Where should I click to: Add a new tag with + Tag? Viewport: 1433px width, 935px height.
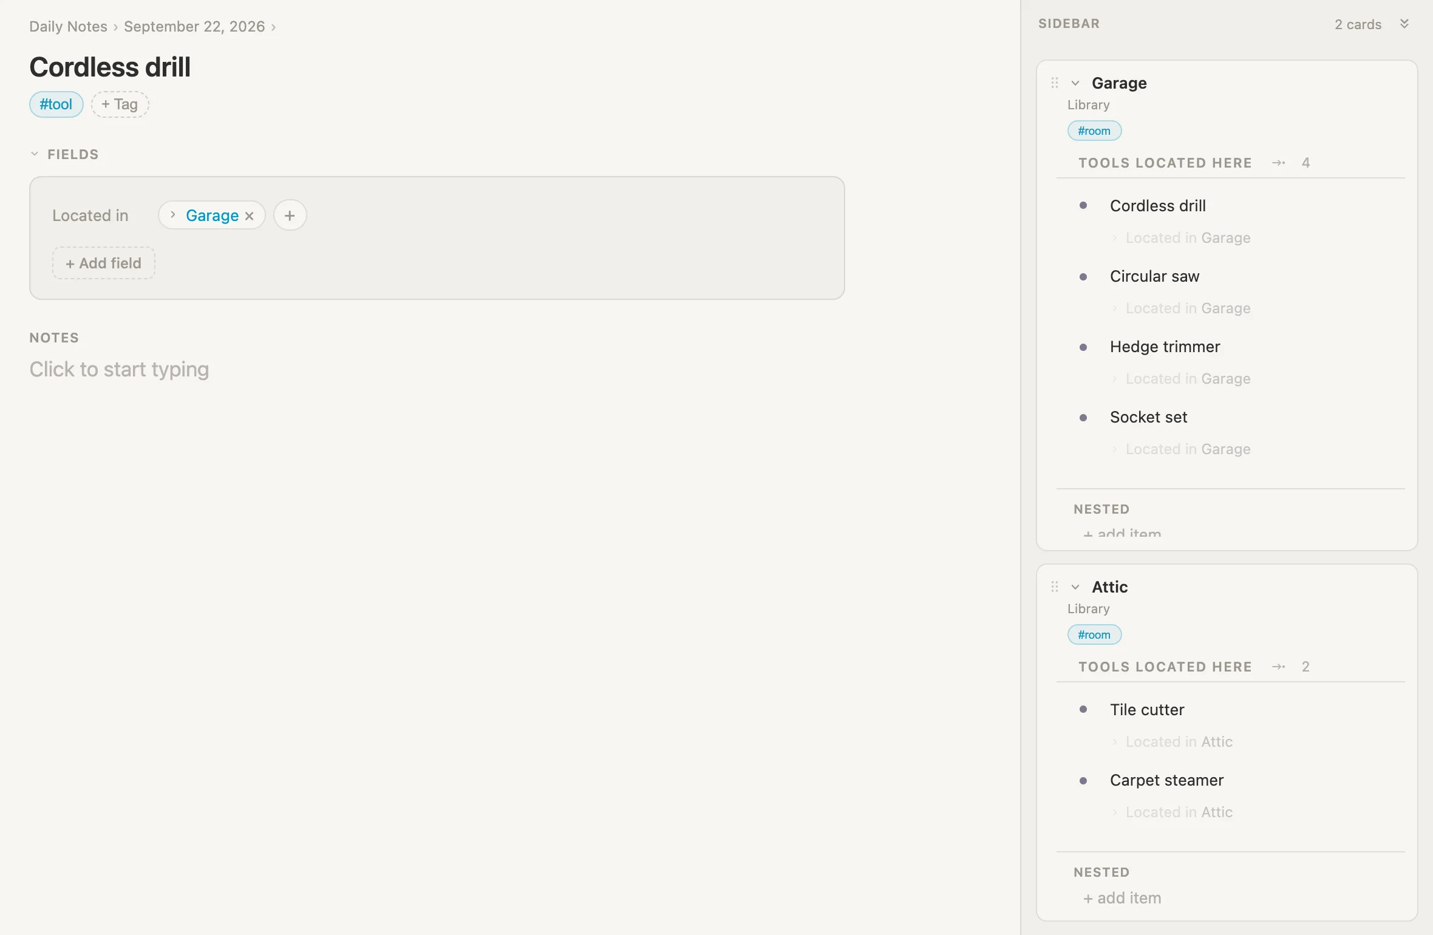(x=120, y=104)
